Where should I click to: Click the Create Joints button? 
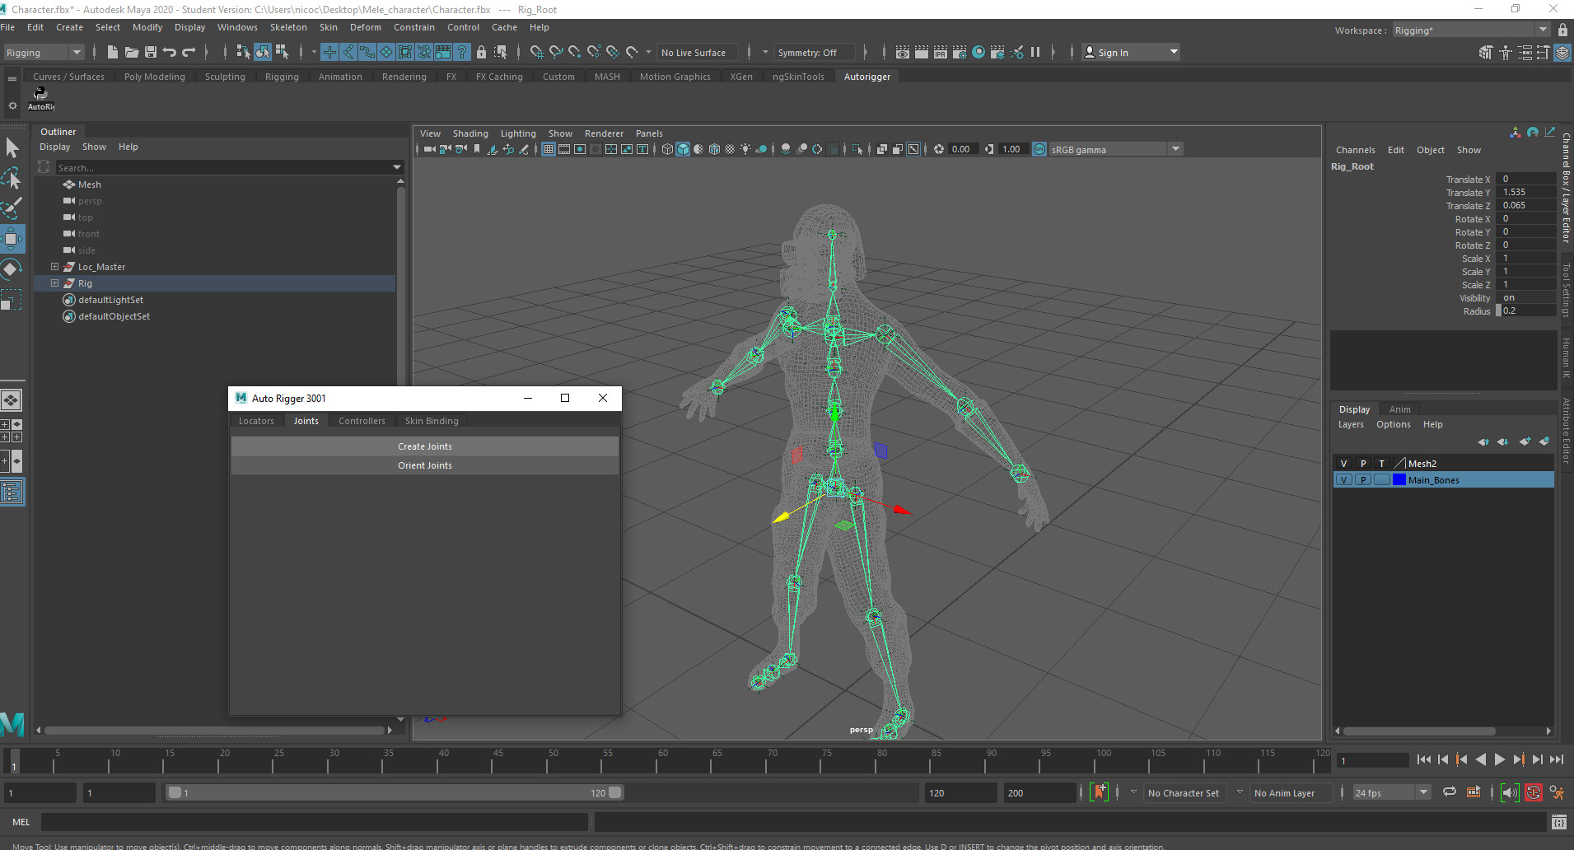(424, 446)
